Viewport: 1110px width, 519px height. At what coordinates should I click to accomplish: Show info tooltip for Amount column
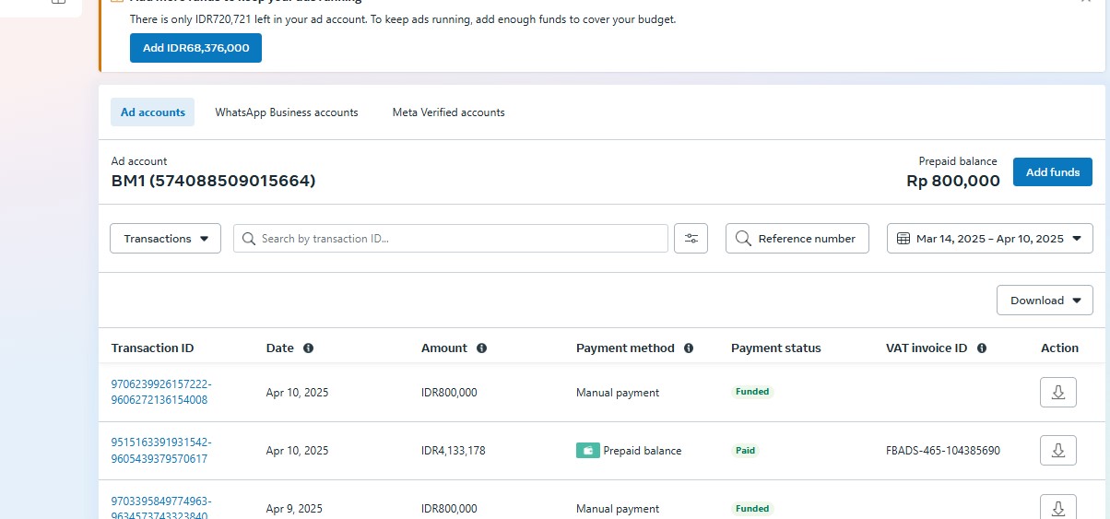(x=481, y=348)
